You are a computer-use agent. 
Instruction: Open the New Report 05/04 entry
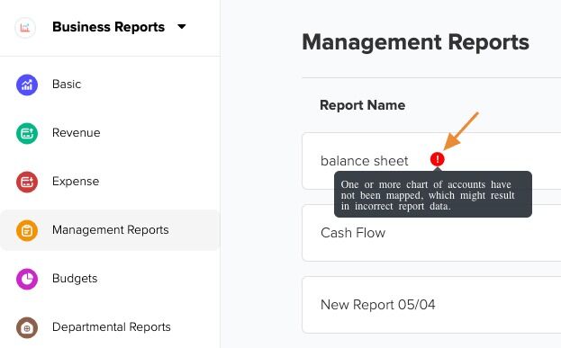click(x=378, y=305)
